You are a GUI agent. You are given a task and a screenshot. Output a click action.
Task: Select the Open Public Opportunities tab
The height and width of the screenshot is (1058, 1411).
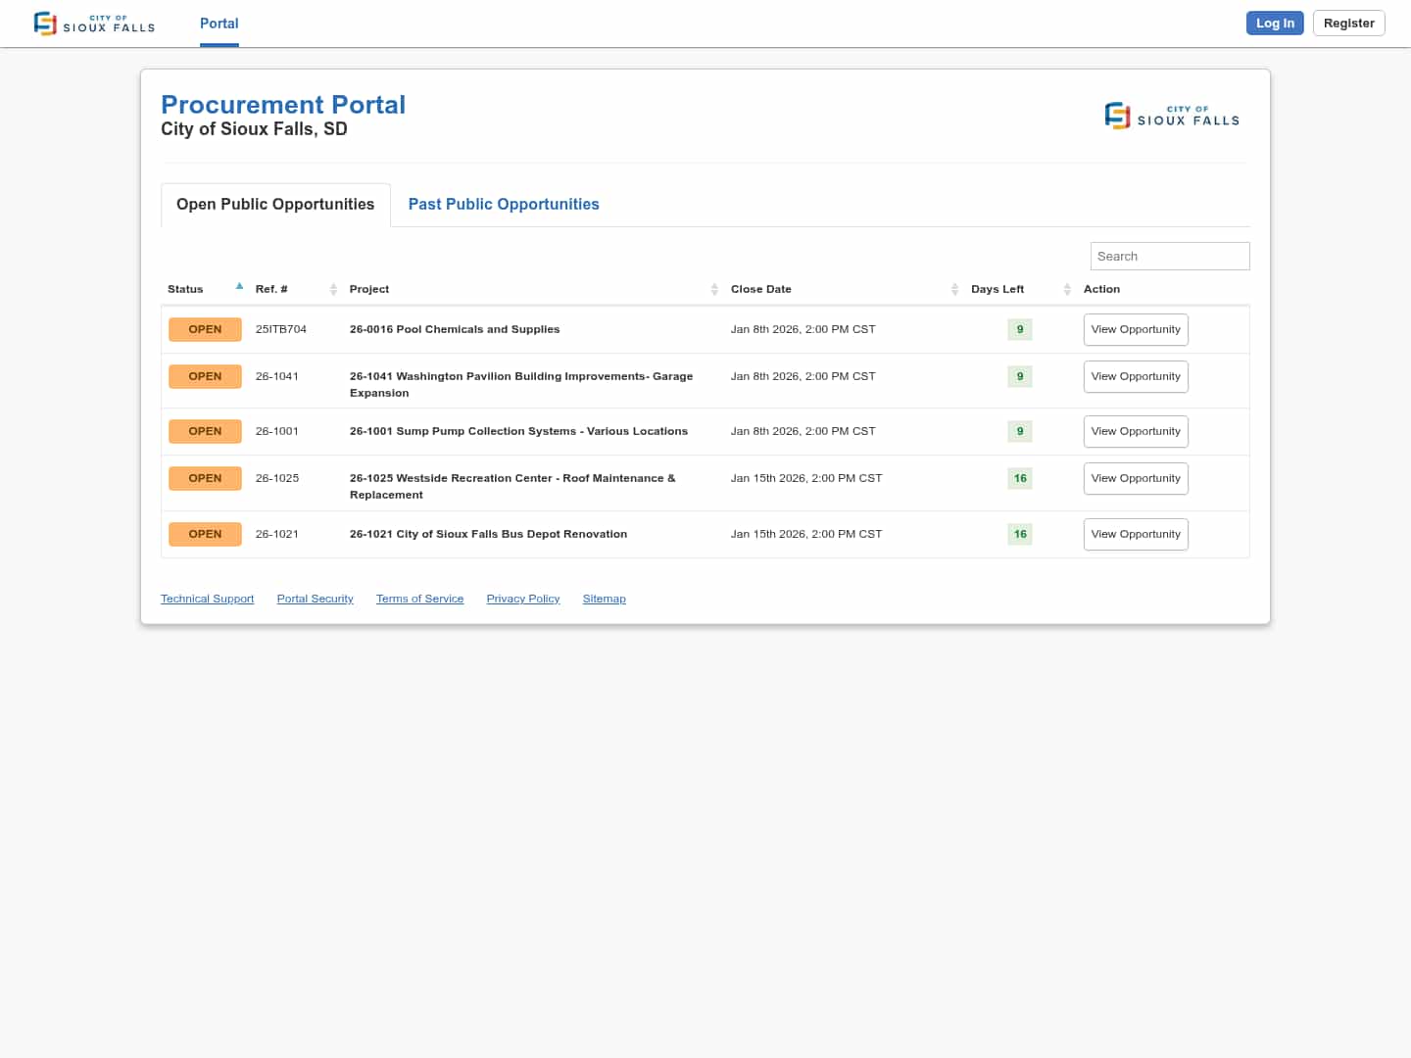pos(275,205)
